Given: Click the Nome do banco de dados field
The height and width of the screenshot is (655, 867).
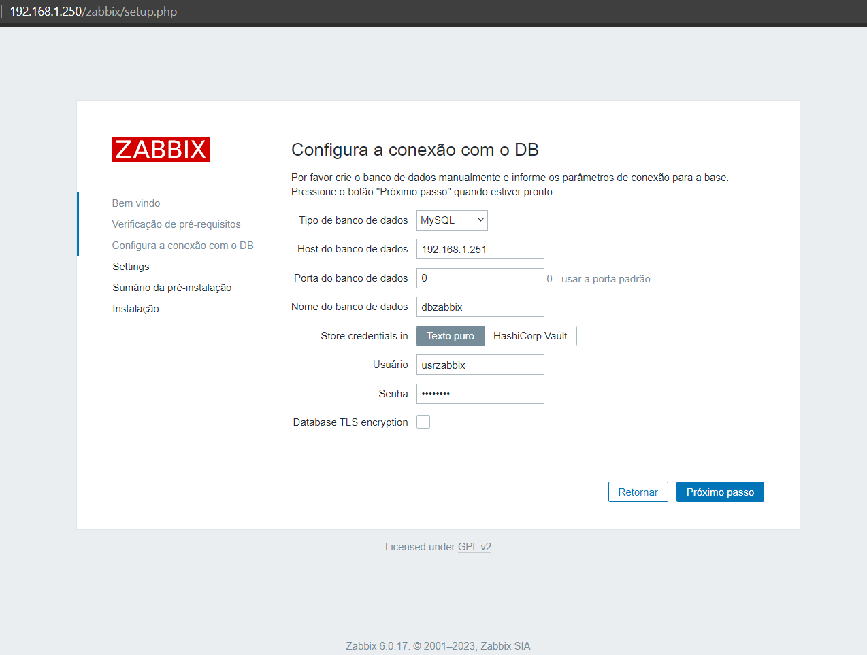Looking at the screenshot, I should [x=480, y=307].
